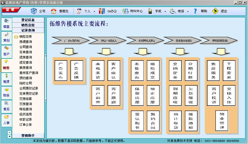Expand the 个人 dropdown arrow
Screen dimensions: 248x144
(x=94, y=11)
